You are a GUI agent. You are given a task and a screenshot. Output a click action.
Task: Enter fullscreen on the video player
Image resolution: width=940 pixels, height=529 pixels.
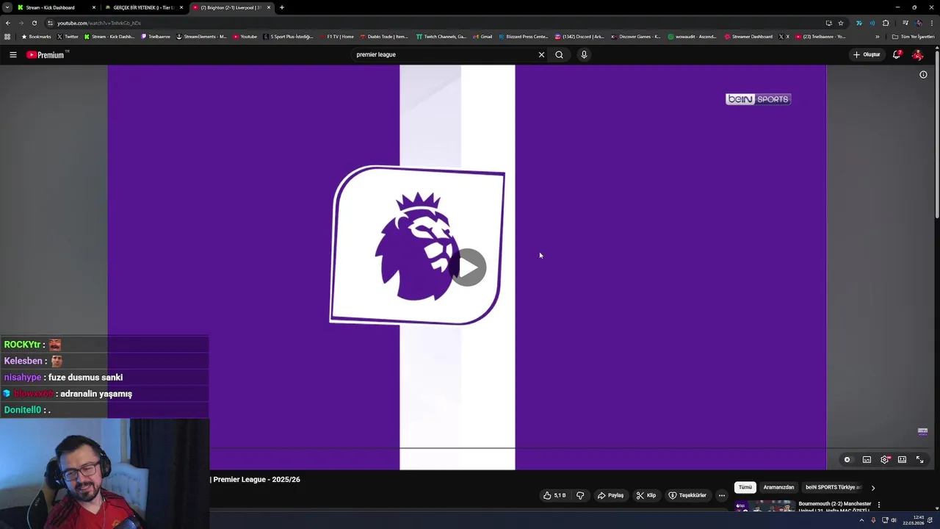pos(919,459)
